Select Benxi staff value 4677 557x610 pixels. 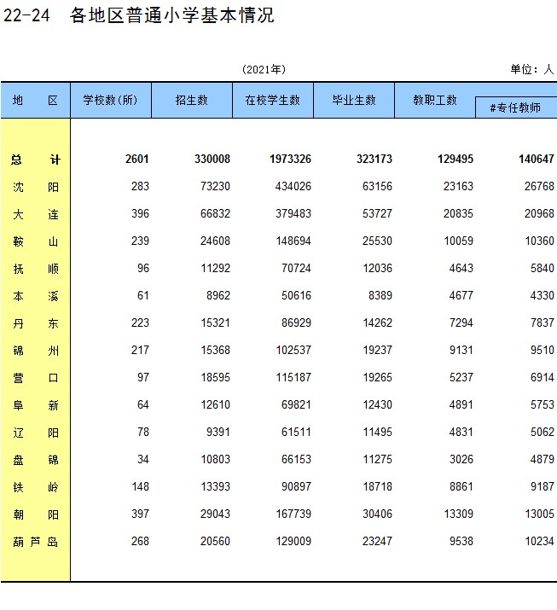coord(461,295)
